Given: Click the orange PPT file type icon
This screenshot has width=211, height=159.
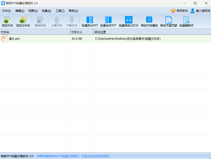Looking at the screenshot, I should (4, 38).
